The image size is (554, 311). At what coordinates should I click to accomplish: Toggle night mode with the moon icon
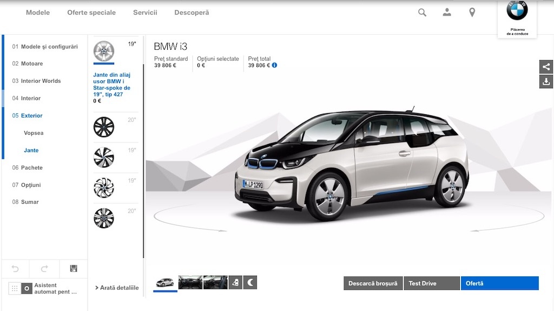tap(250, 282)
